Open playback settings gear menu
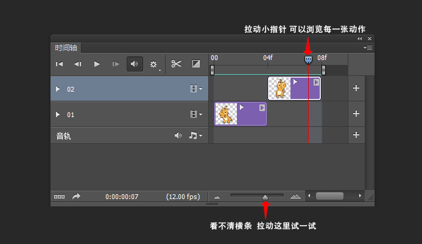422x244 pixels. pos(153,64)
